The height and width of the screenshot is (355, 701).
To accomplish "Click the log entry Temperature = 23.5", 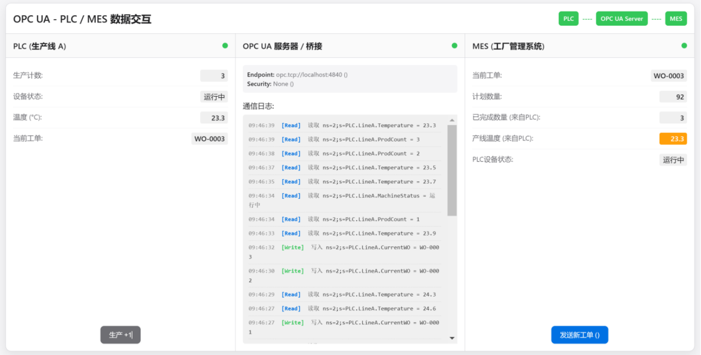I will [345, 168].
